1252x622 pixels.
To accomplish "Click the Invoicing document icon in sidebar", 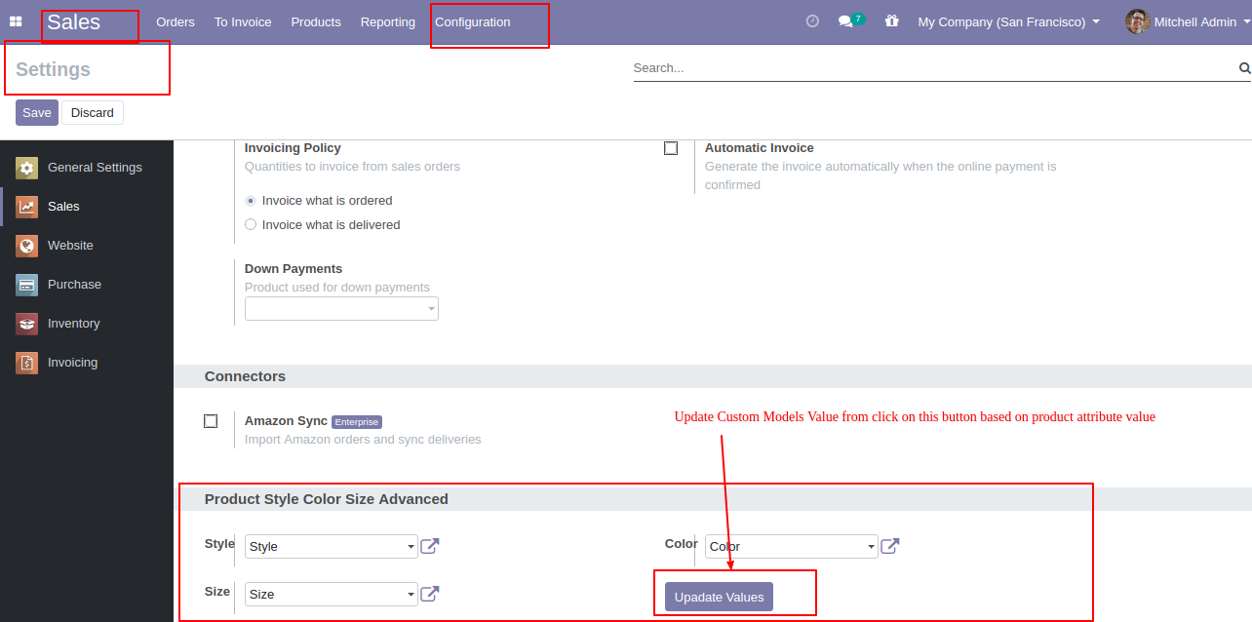I will [26, 363].
